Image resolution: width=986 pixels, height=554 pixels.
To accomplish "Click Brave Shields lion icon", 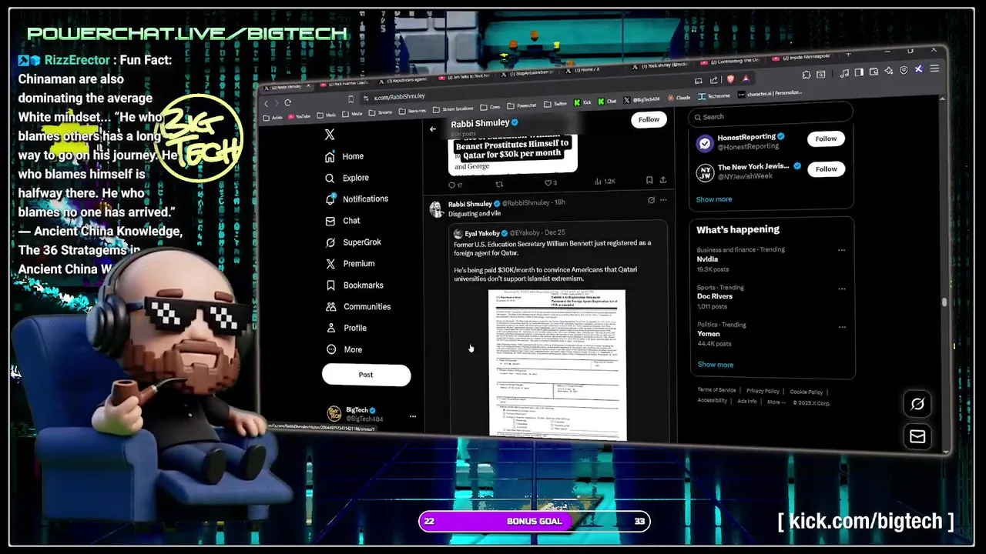I will pyautogui.click(x=729, y=79).
